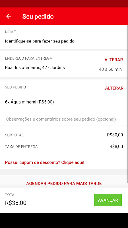Click the R$30,00 subtotal value
This screenshot has height=228, width=128.
(x=115, y=135)
